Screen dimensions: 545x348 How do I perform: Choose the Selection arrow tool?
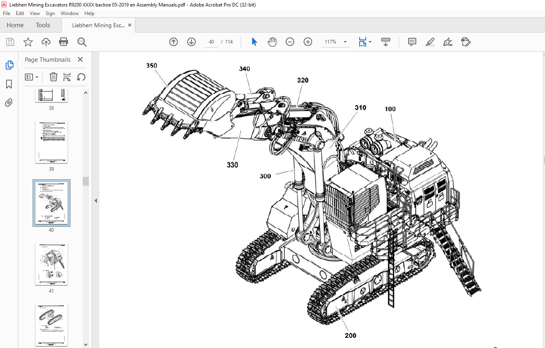click(x=254, y=42)
